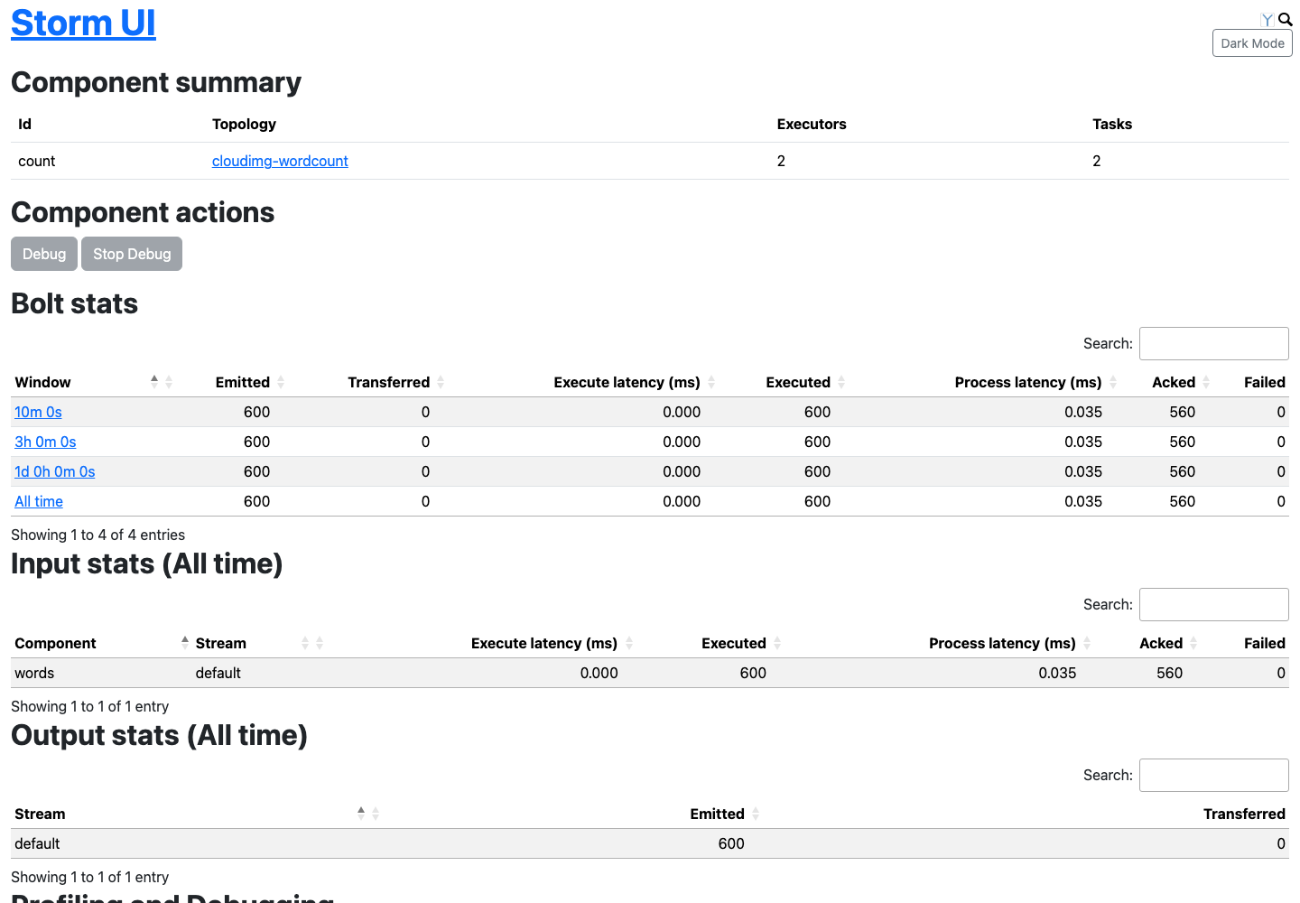Click the Stop Debug button

click(132, 254)
